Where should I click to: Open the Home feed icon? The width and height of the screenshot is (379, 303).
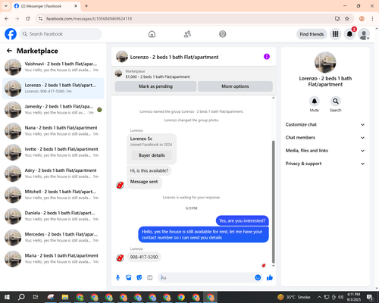[152, 34]
